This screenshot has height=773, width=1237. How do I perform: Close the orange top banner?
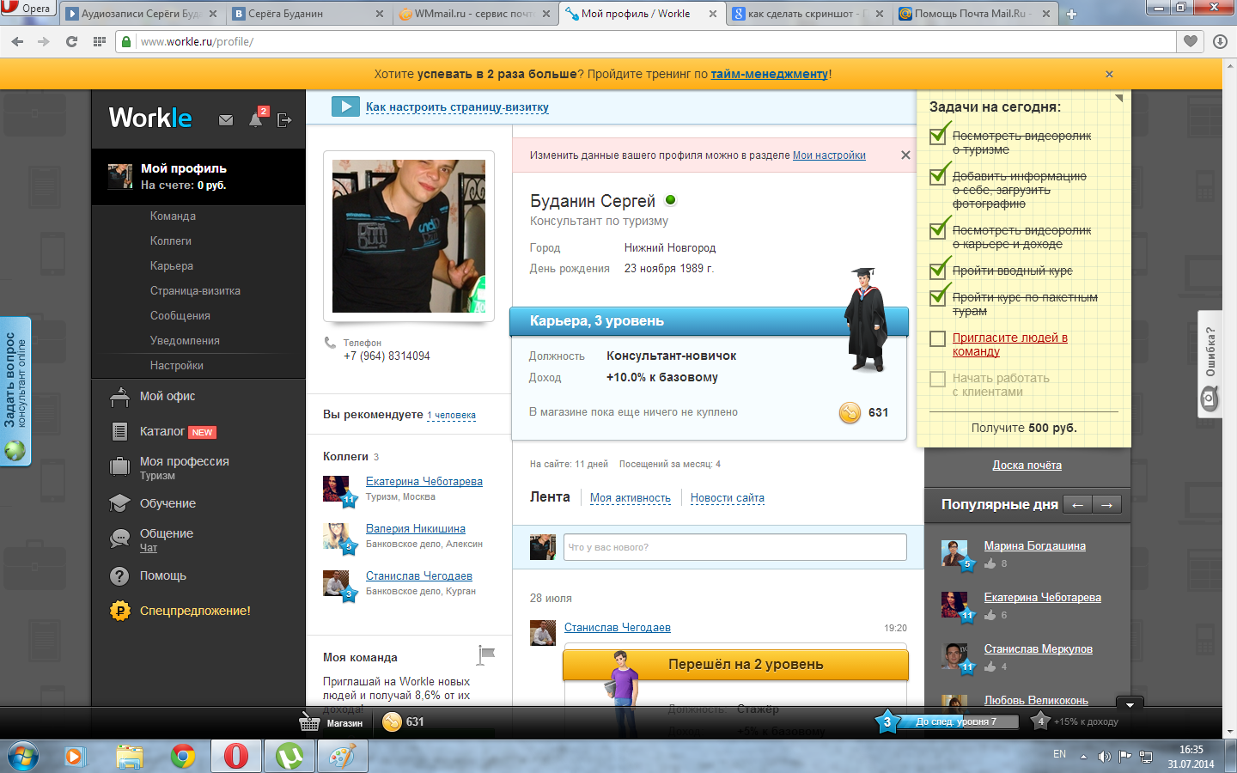point(1109,74)
